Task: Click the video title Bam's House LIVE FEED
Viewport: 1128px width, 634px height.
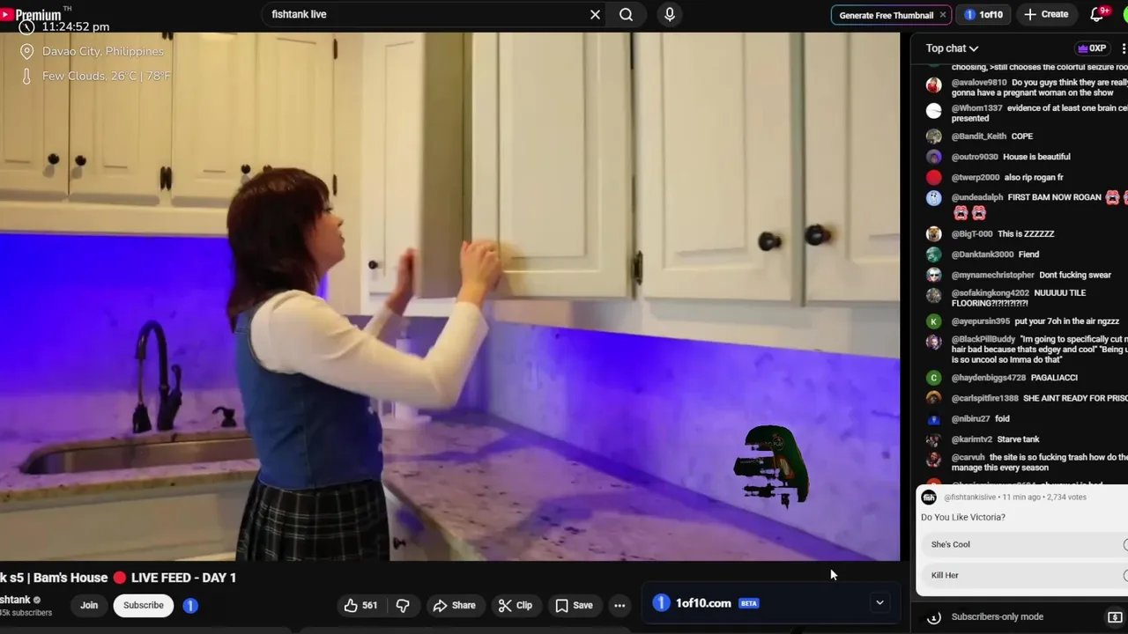Action: pos(118,578)
